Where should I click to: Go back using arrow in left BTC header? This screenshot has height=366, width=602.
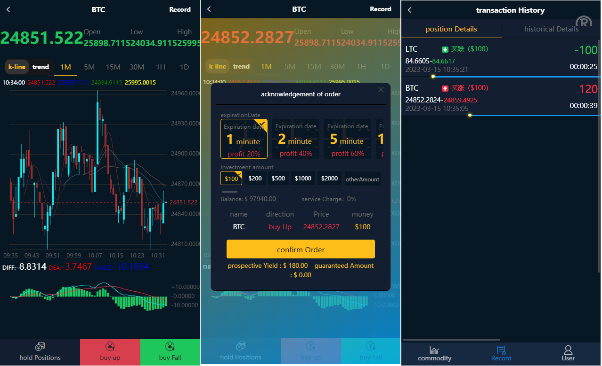8,9
